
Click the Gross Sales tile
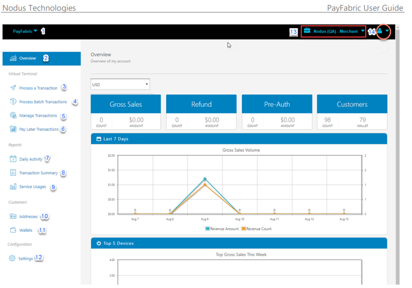(x=126, y=105)
